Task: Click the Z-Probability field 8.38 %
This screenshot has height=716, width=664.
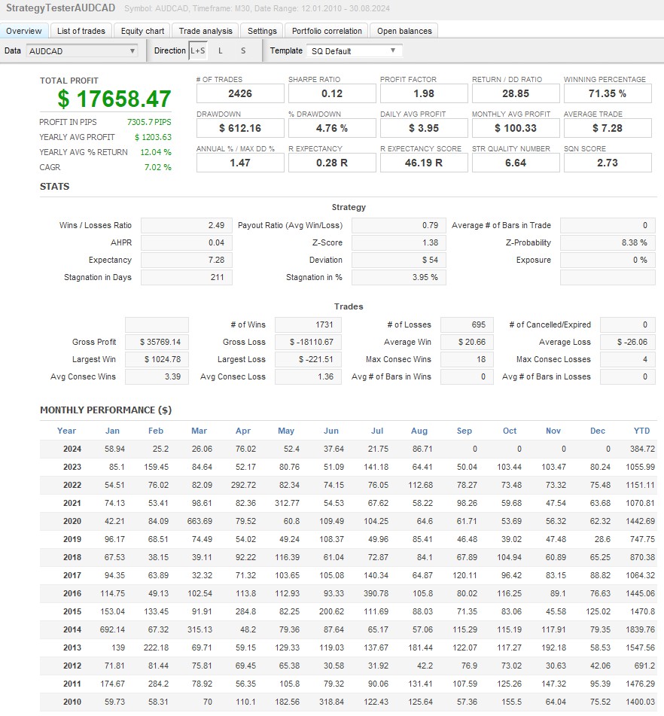Action: (608, 243)
